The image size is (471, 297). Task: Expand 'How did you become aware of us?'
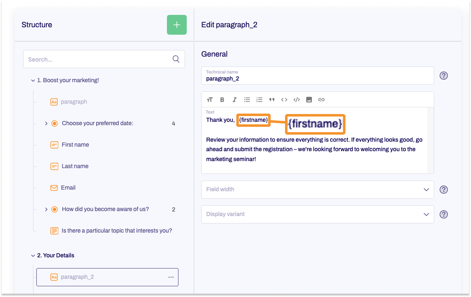point(46,209)
